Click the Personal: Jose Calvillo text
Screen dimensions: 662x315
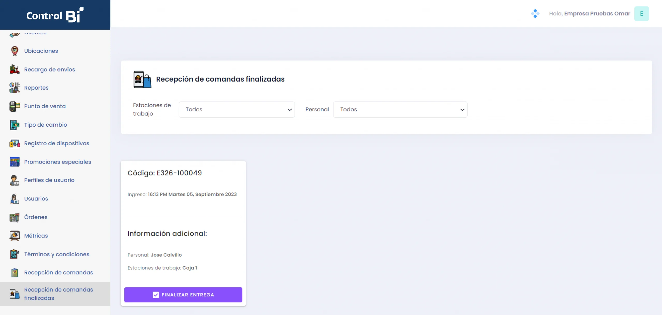point(154,255)
